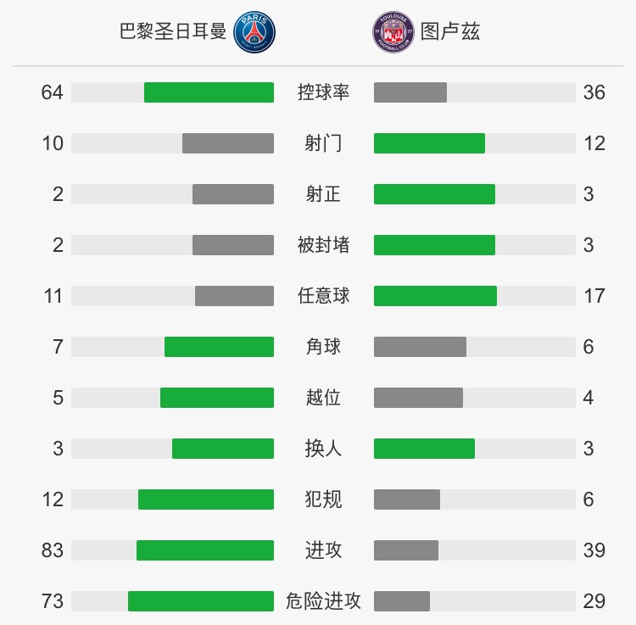
Task: Click the Paris Saint-Germain club crest
Action: coord(254,32)
